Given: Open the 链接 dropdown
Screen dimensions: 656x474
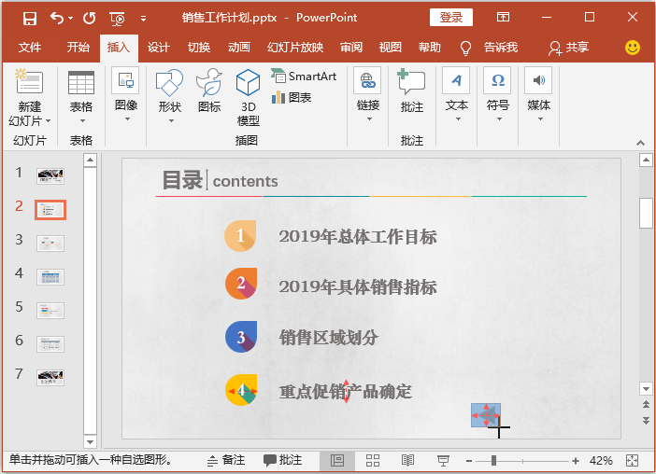Looking at the screenshot, I should click(368, 95).
